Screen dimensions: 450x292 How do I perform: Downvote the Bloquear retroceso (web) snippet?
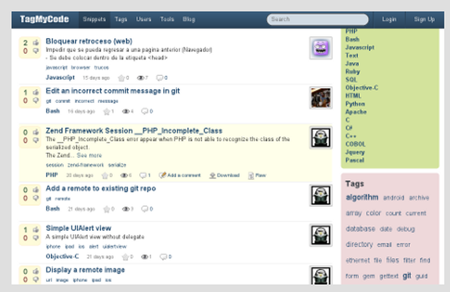36,51
